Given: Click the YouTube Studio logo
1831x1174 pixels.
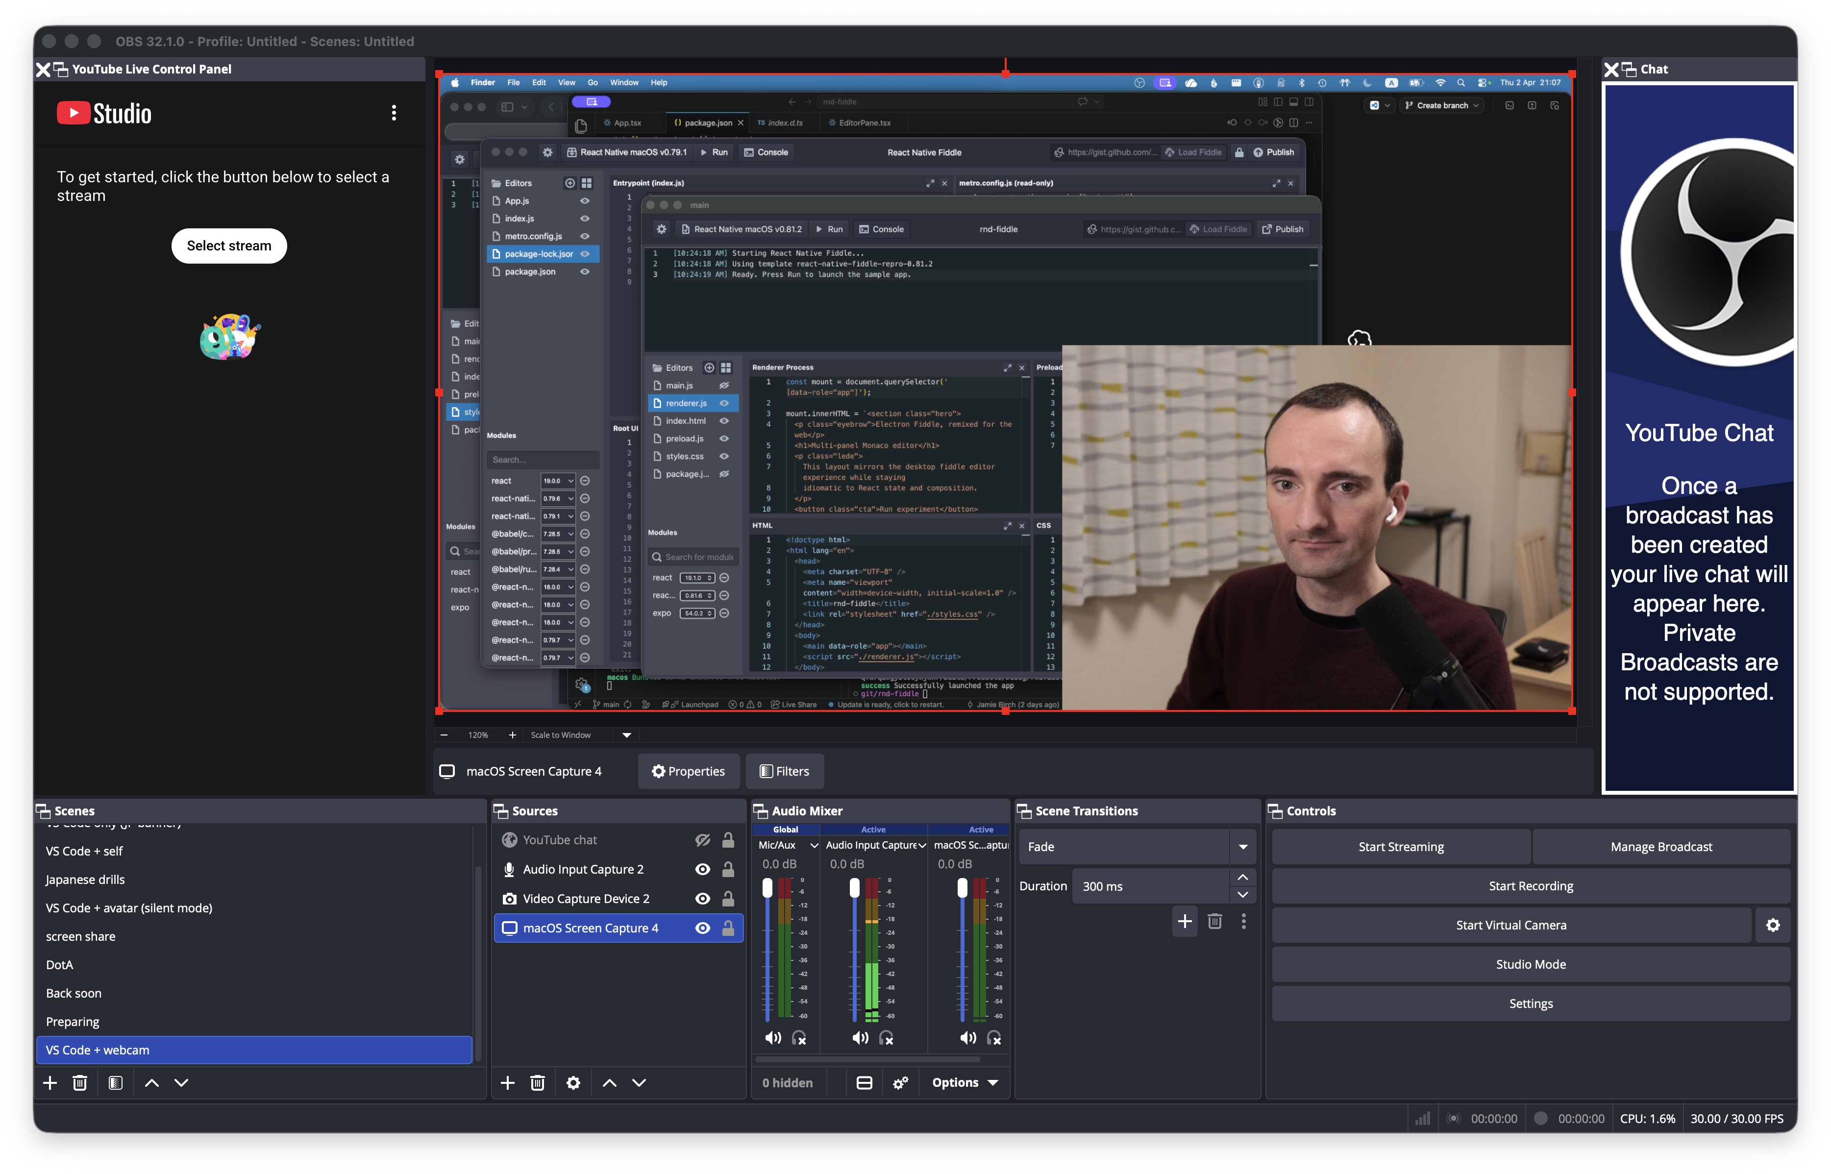Looking at the screenshot, I should 104,114.
